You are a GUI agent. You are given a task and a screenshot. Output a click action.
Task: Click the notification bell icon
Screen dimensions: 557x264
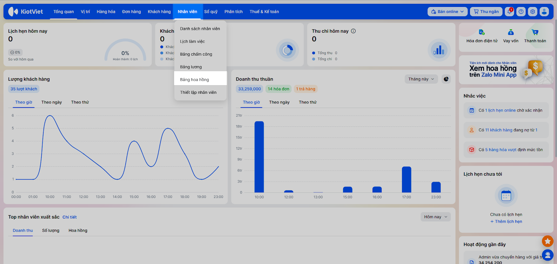pyautogui.click(x=509, y=11)
